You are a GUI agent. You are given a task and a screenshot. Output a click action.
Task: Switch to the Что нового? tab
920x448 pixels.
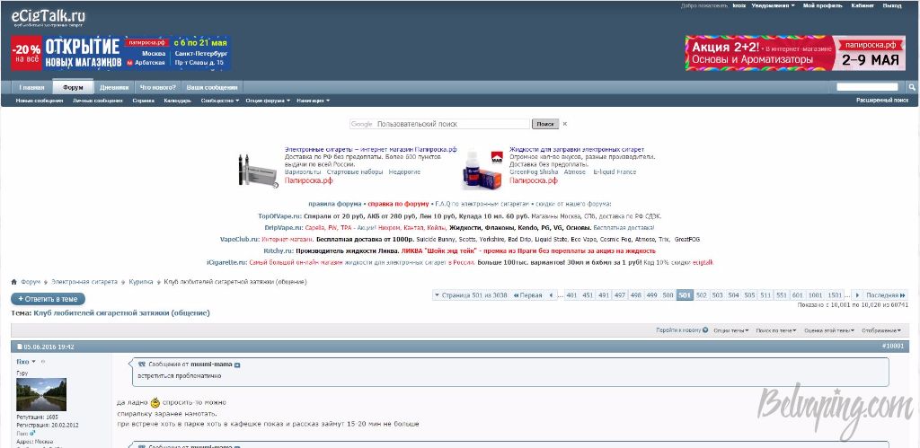pyautogui.click(x=157, y=87)
